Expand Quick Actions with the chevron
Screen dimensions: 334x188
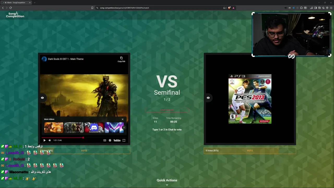(167, 185)
